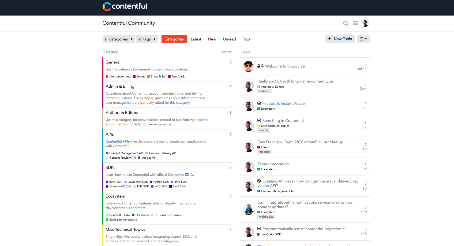Click the lock icon on Welcome to Discourse
The width and height of the screenshot is (454, 246).
pyautogui.click(x=259, y=66)
